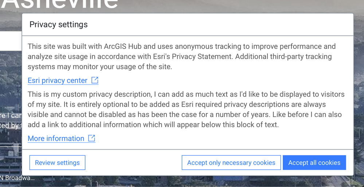This screenshot has width=364, height=187.
Task: Click the cut-off text left of dialog
Action: click(11, 120)
